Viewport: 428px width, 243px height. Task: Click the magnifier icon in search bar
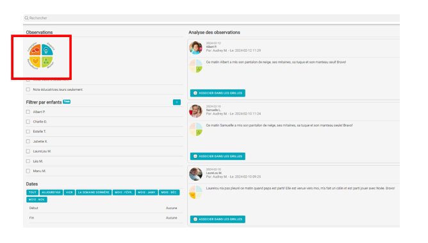(26, 18)
